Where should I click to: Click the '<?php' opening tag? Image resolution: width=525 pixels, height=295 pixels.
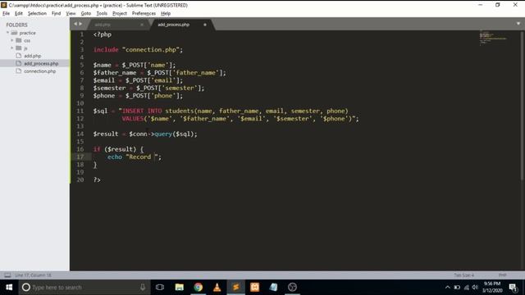point(103,34)
